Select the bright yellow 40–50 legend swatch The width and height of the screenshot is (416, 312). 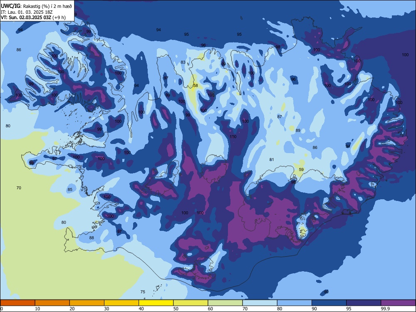click(x=156, y=303)
